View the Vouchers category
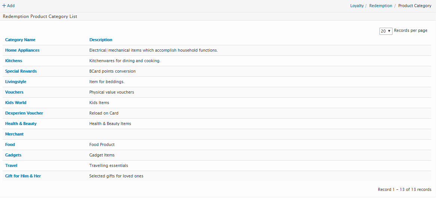The height and width of the screenshot is (201, 436). pyautogui.click(x=14, y=92)
